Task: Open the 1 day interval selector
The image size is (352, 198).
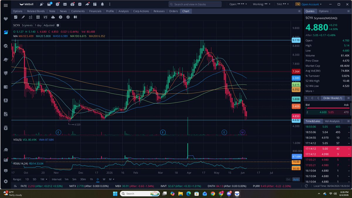Action: 38,25
